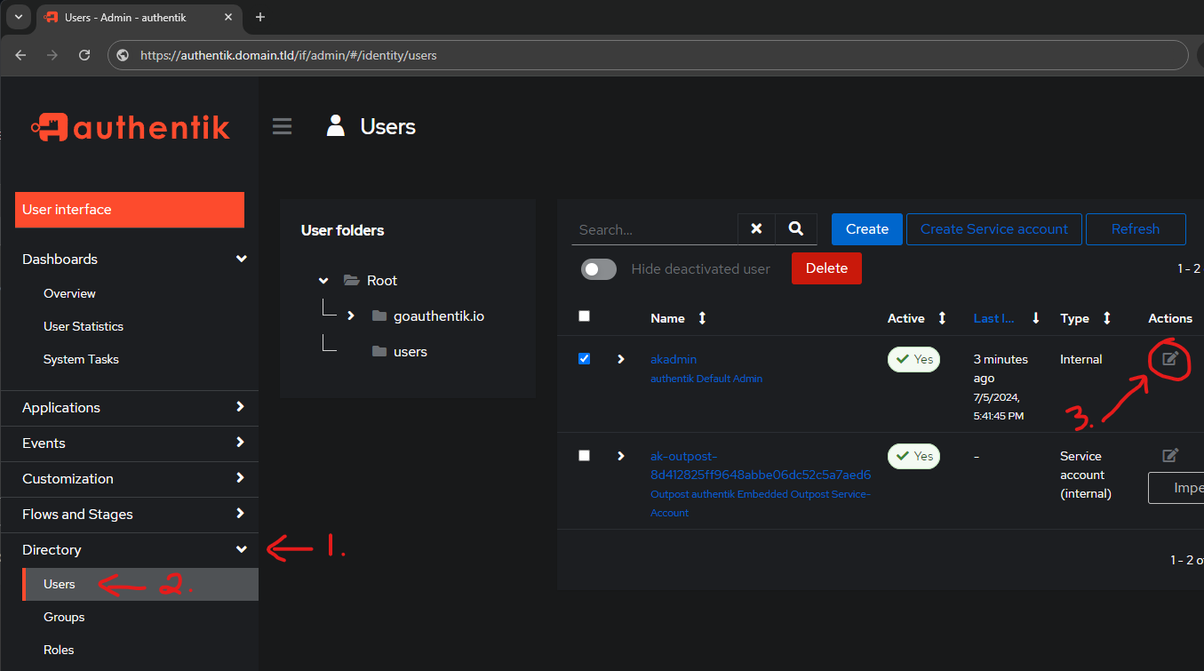The width and height of the screenshot is (1204, 671).
Task: Check the ak-outpost row checkbox
Action: coord(584,455)
